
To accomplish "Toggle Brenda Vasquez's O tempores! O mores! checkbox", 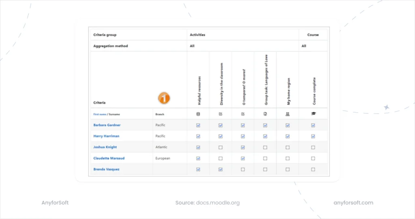I will coord(243,170).
